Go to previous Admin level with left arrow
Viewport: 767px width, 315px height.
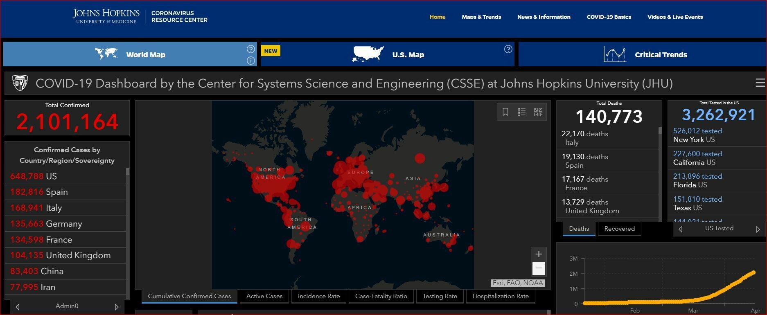tap(17, 306)
